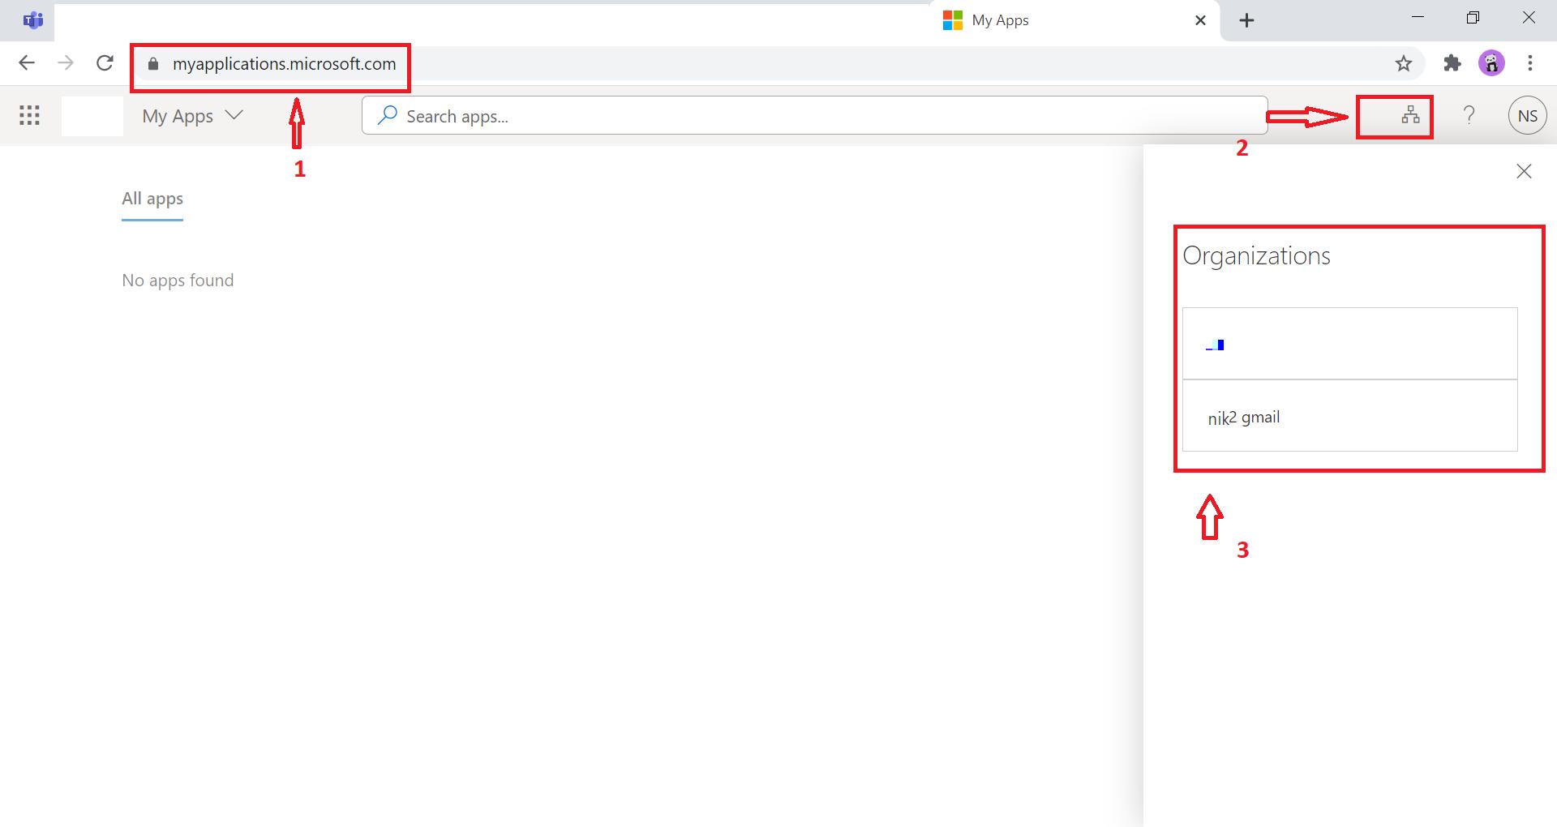Open the app launcher waffle grid
1557x827 pixels.
(x=29, y=115)
